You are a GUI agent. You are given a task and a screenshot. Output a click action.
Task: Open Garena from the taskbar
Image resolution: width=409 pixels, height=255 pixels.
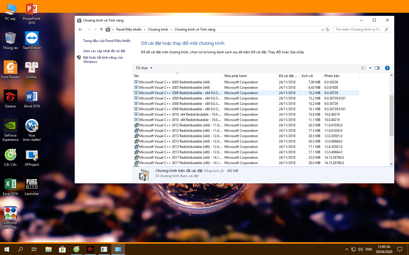(x=90, y=249)
